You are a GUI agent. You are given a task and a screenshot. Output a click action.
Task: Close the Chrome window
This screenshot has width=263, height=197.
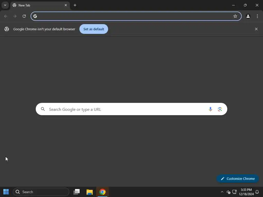click(257, 5)
